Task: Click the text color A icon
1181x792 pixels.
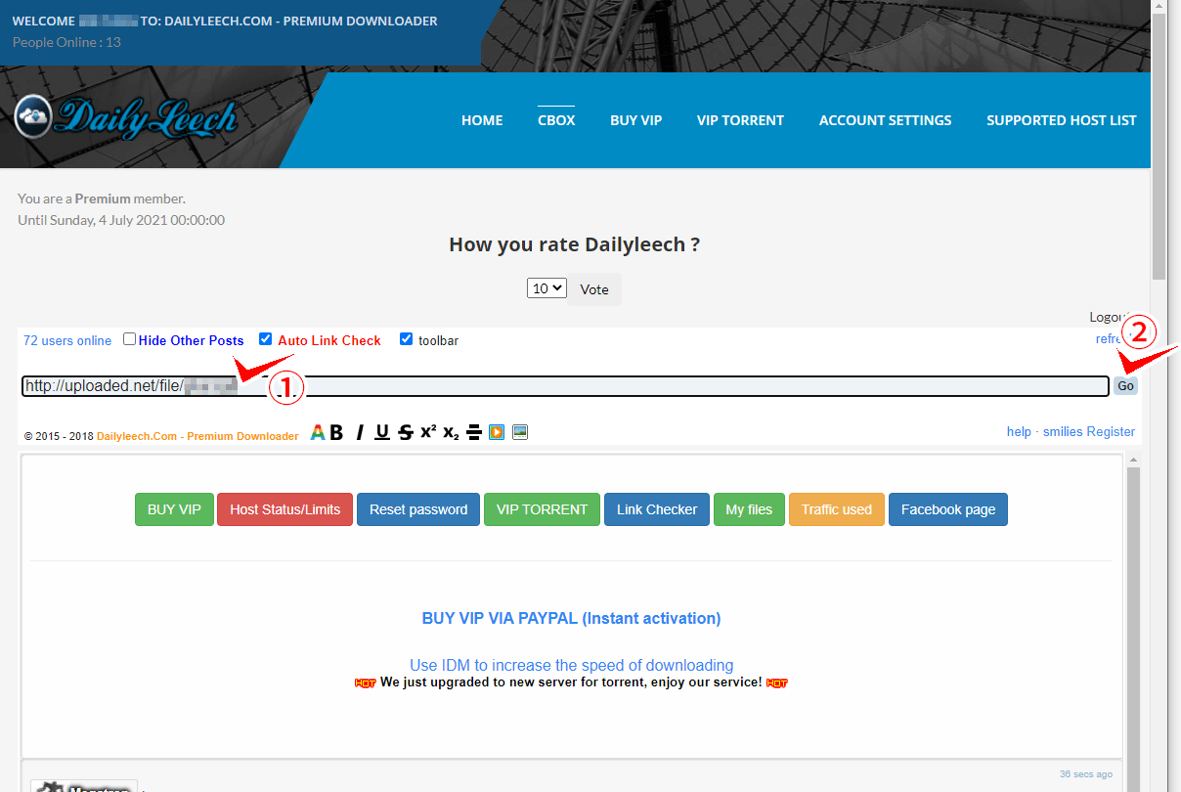Action: pos(318,432)
